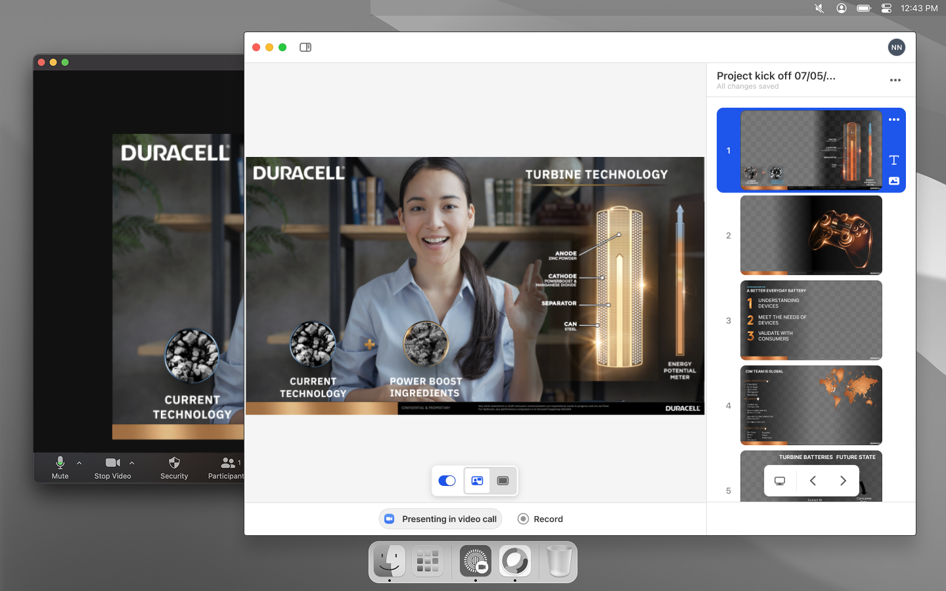Click the All changes saved status text
Screen dimensions: 946x591
748,87
